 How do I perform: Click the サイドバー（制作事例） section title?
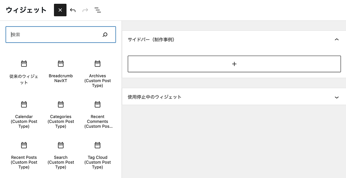tap(151, 40)
